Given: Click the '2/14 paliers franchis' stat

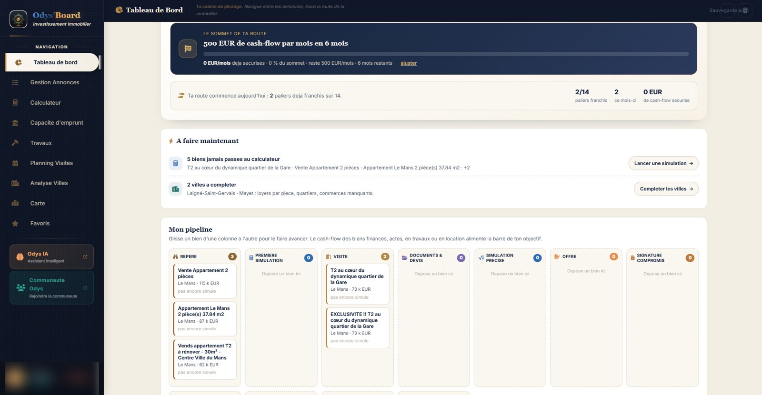Looking at the screenshot, I should tap(591, 96).
